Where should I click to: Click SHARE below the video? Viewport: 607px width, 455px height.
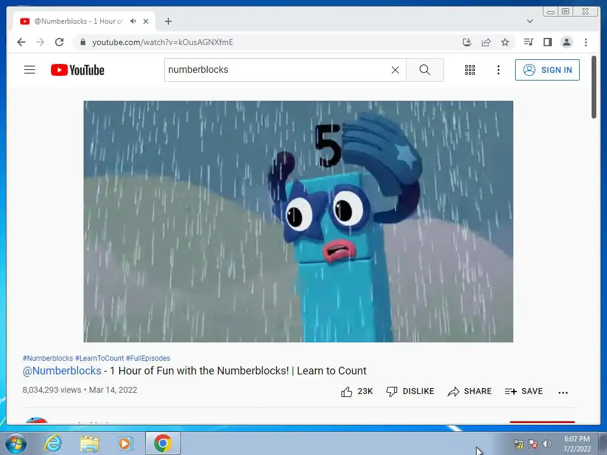[x=469, y=392]
